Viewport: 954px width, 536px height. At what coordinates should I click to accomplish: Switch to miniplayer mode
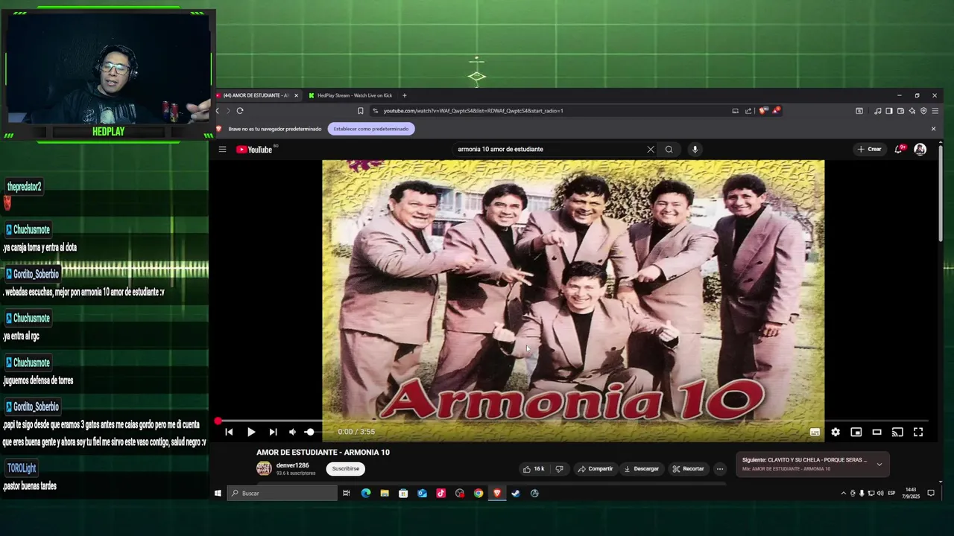pyautogui.click(x=856, y=432)
